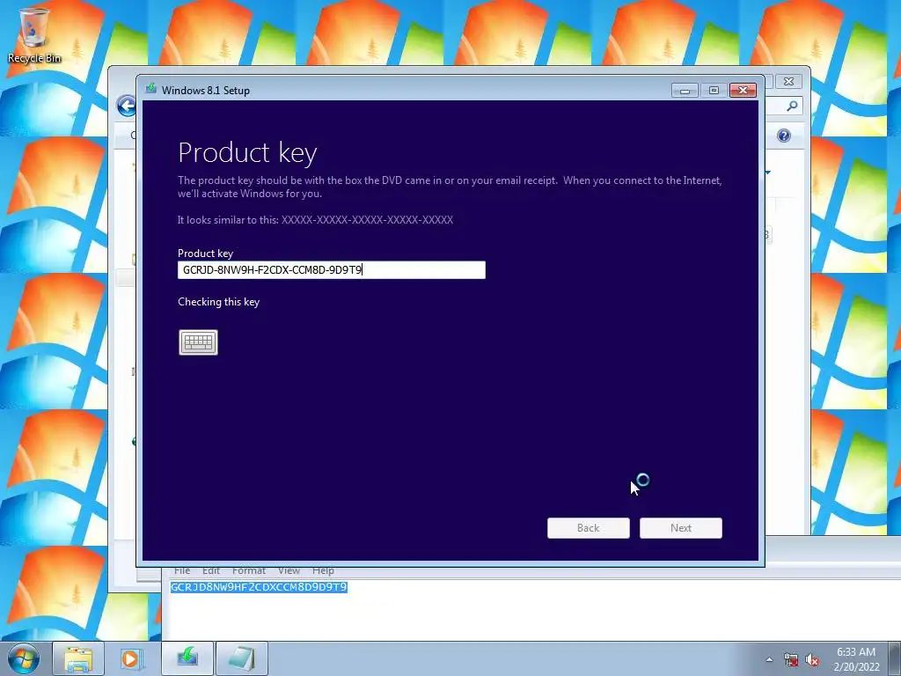
Task: Open network status tray icon
Action: [791, 660]
